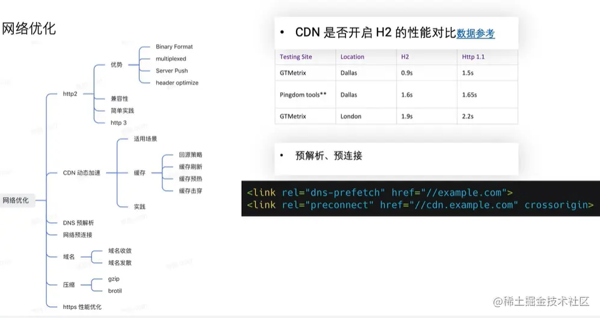Click the 回源策略 leaf
The height and width of the screenshot is (318, 600).
[x=191, y=155]
